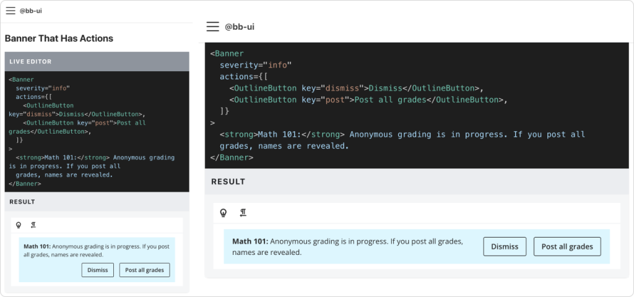Open the hamburger menu in the narrow view
Screen dimensions: 634x297
point(11,11)
